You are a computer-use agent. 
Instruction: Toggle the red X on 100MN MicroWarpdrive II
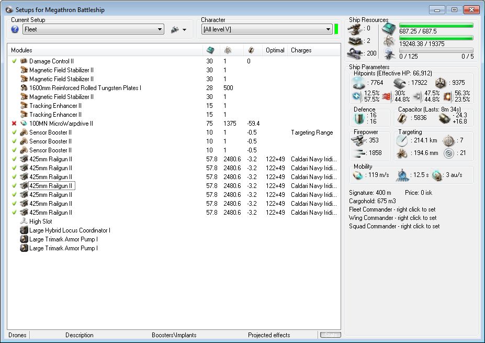(14, 124)
